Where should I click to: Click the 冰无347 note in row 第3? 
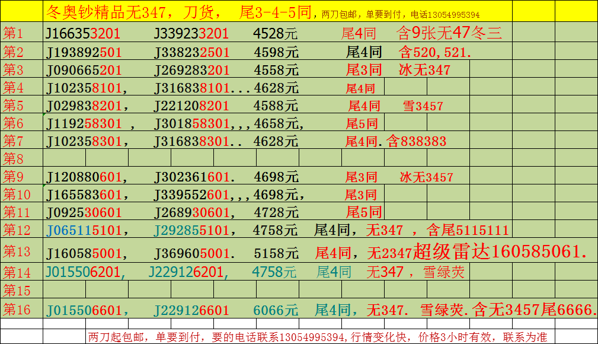(424, 70)
